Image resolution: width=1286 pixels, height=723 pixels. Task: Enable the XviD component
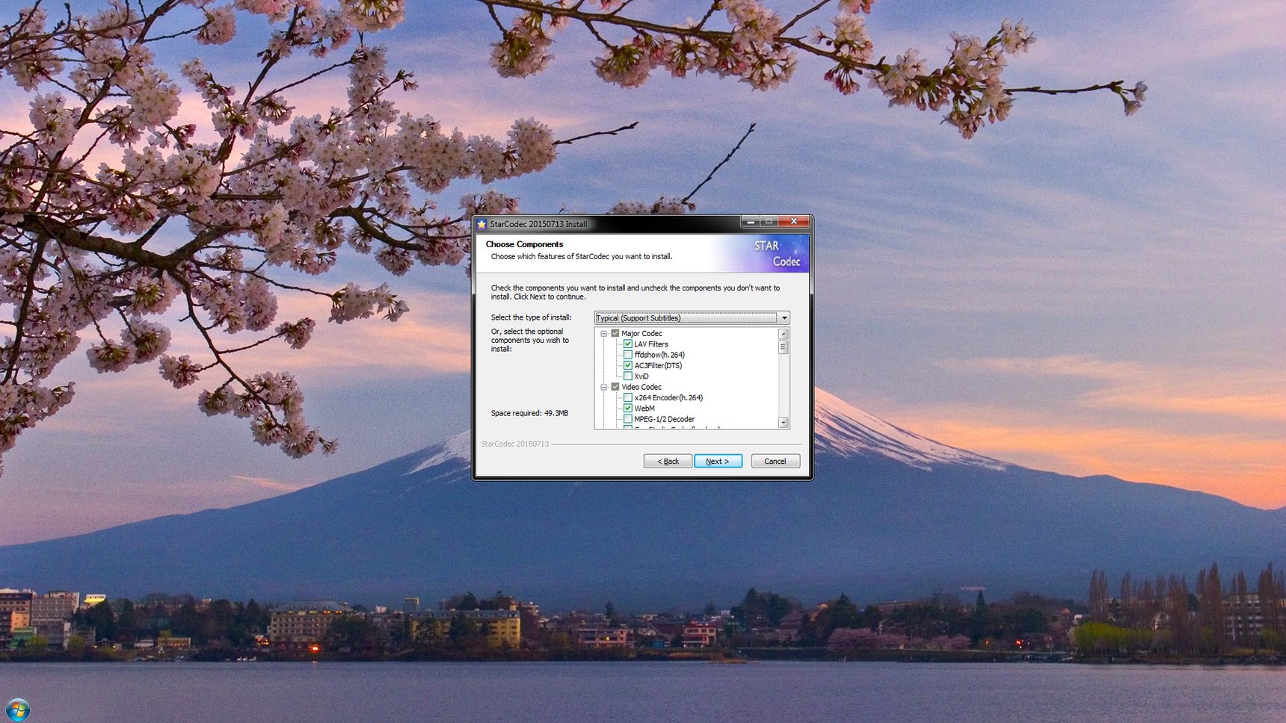628,376
